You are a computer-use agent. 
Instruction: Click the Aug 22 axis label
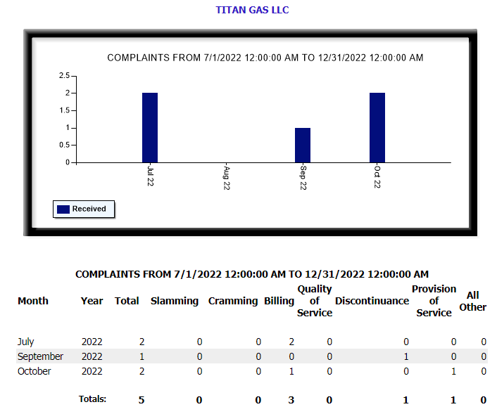point(226,178)
